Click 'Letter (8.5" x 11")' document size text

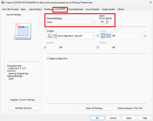[x=17, y=68]
